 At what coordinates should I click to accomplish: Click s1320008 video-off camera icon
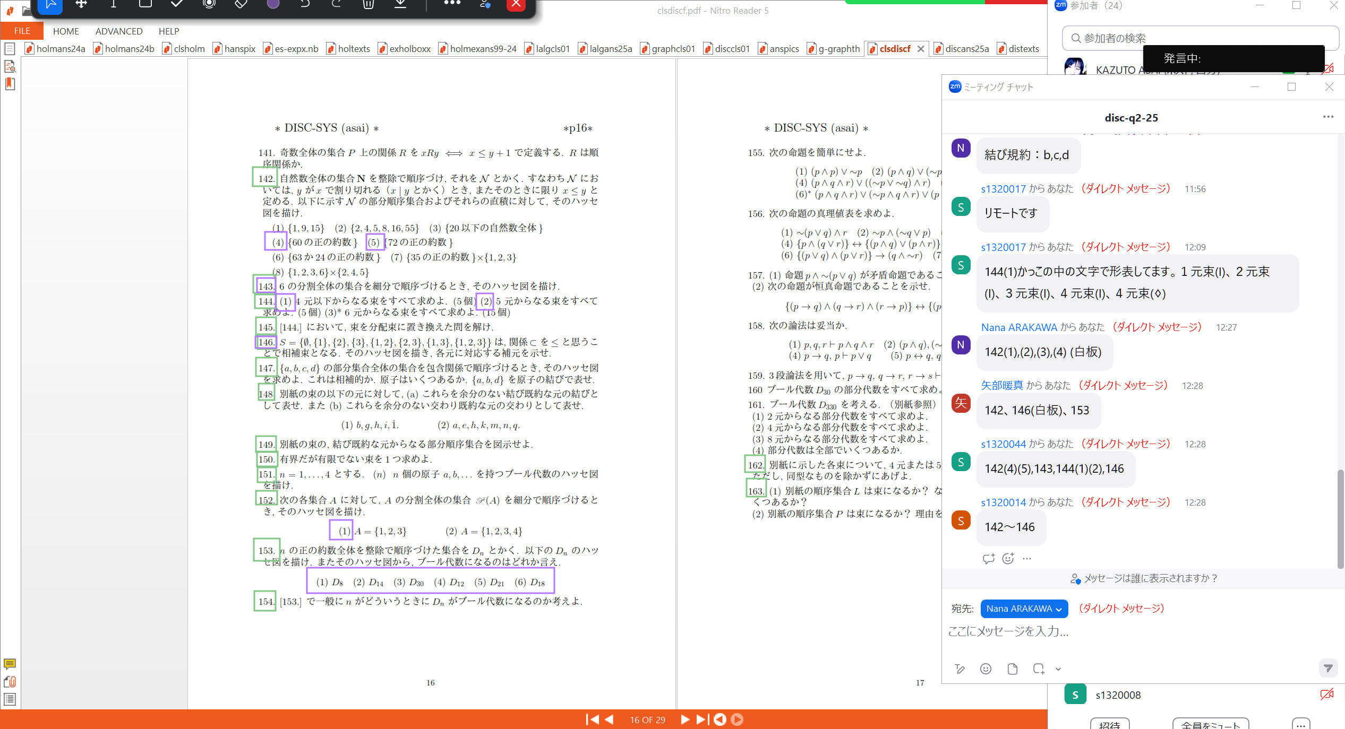(1327, 695)
